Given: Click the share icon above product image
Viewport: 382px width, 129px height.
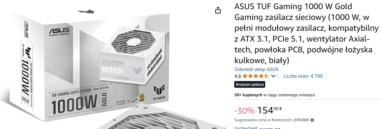Looking at the screenshot, I should (218, 10).
